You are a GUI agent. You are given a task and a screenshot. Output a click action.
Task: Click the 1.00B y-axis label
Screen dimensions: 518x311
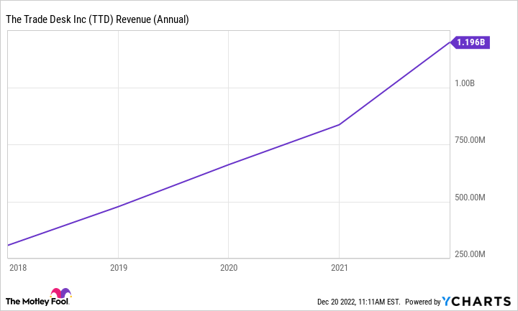click(465, 83)
